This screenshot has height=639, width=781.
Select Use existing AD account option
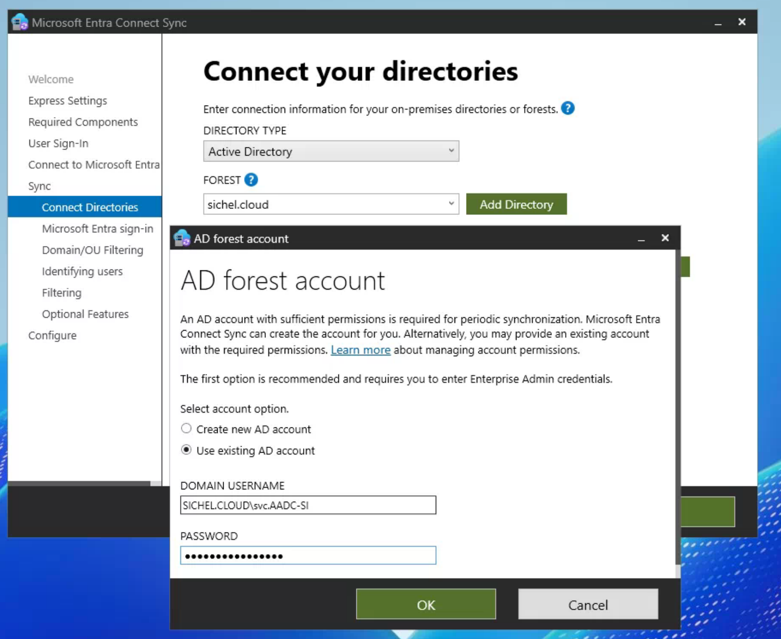click(186, 450)
